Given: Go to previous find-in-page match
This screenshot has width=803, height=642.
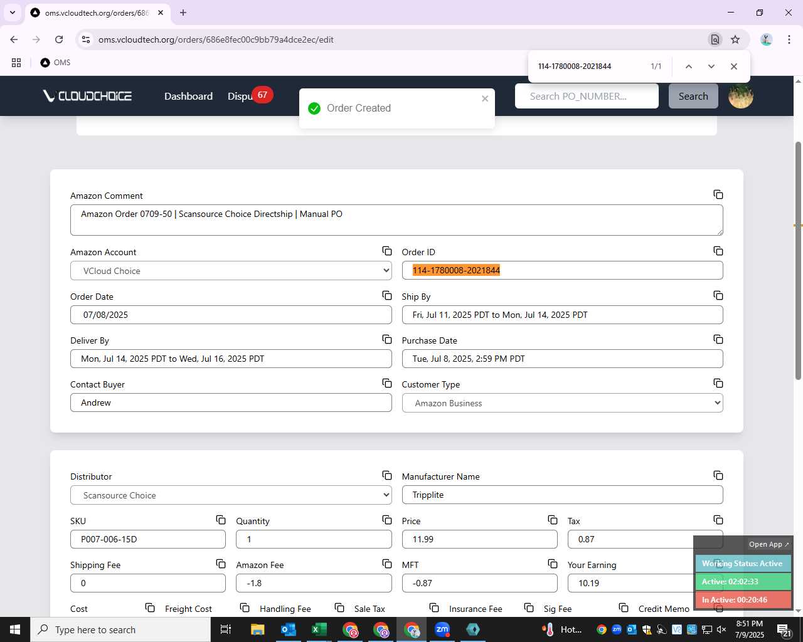Looking at the screenshot, I should pos(688,66).
